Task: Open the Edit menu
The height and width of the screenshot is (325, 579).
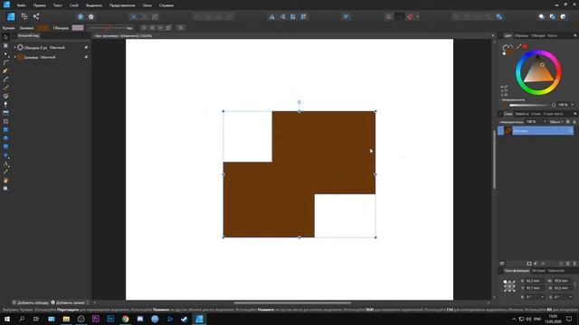Action: click(39, 5)
